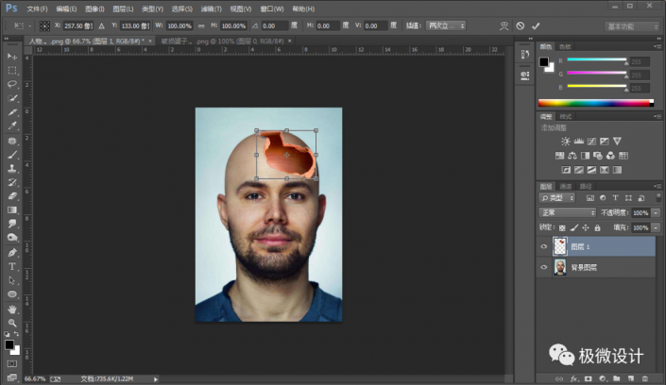Viewport: 666px width, 385px height.
Task: Select the Move tool in the toolbar
Action: (x=12, y=57)
